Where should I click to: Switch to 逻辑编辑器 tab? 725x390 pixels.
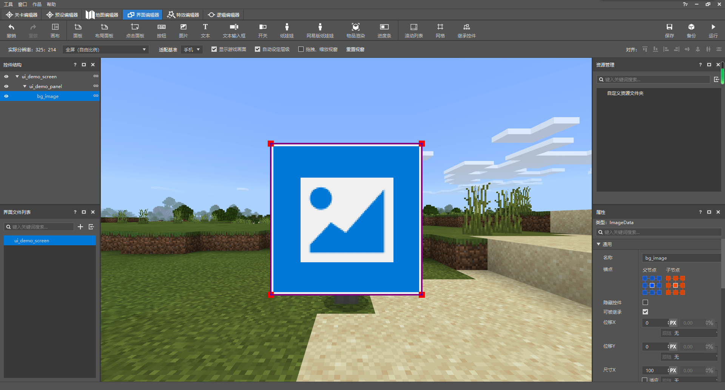click(224, 15)
